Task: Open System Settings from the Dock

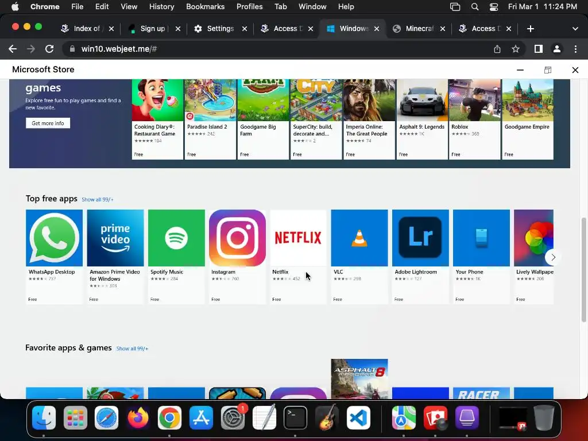Action: [233, 417]
